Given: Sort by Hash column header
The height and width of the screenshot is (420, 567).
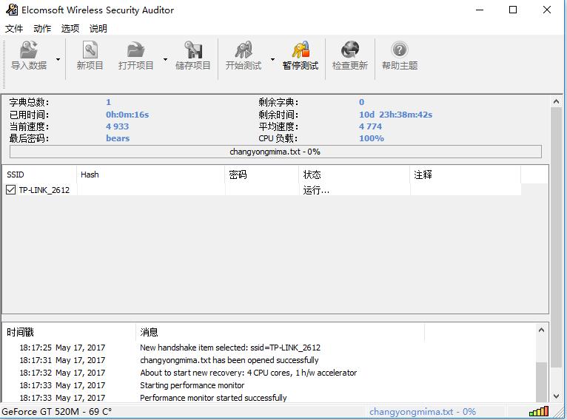Looking at the screenshot, I should (x=150, y=175).
